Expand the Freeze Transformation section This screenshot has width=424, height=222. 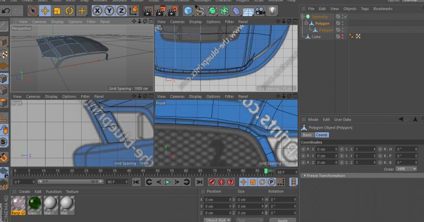(x=325, y=175)
